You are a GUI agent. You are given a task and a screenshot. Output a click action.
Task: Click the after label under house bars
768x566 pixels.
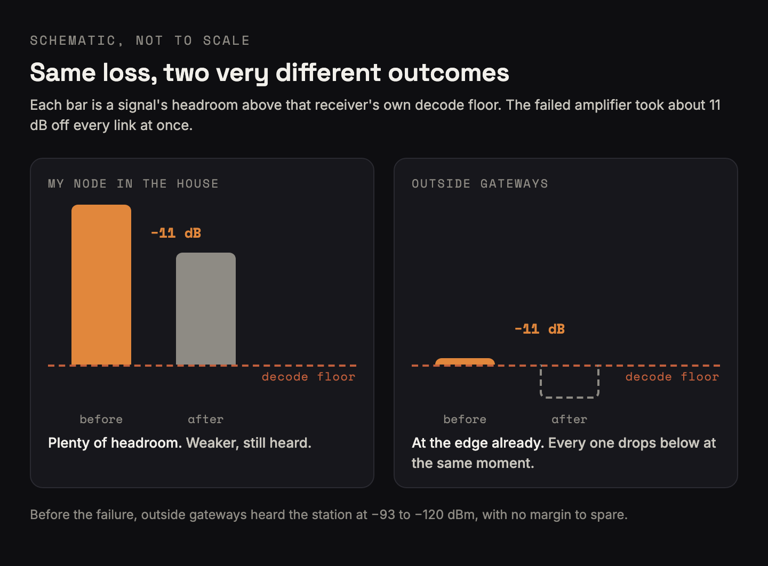point(206,419)
